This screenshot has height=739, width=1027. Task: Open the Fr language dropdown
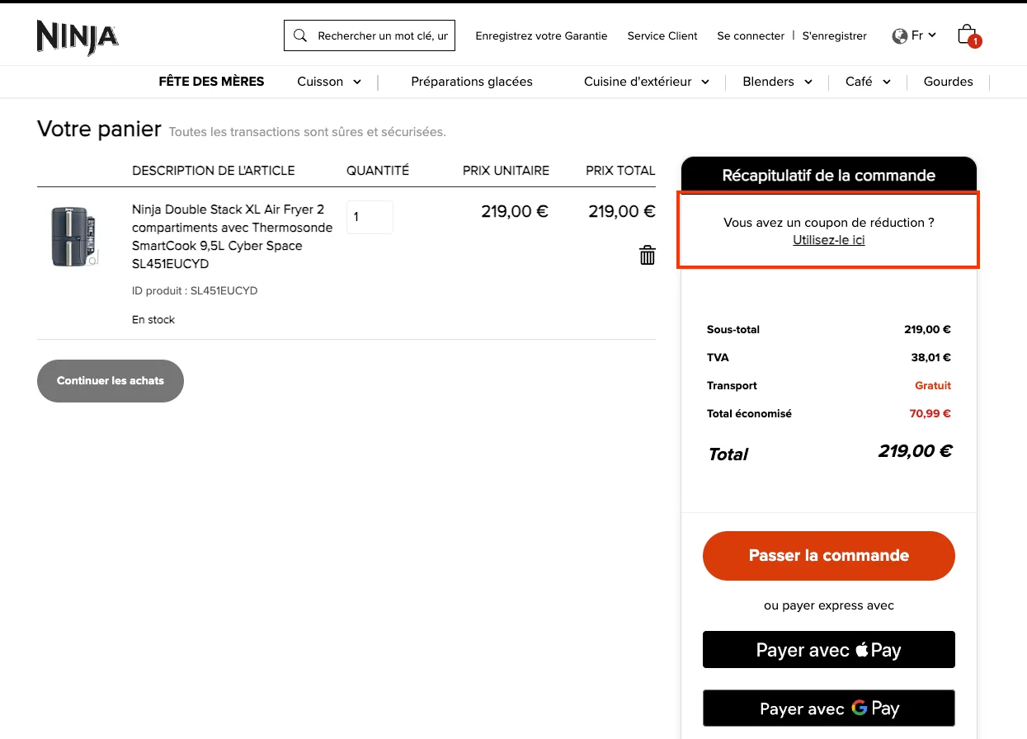[x=924, y=35]
